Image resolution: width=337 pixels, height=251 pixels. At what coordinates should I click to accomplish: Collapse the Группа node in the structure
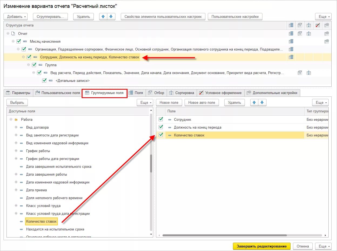click(29, 65)
